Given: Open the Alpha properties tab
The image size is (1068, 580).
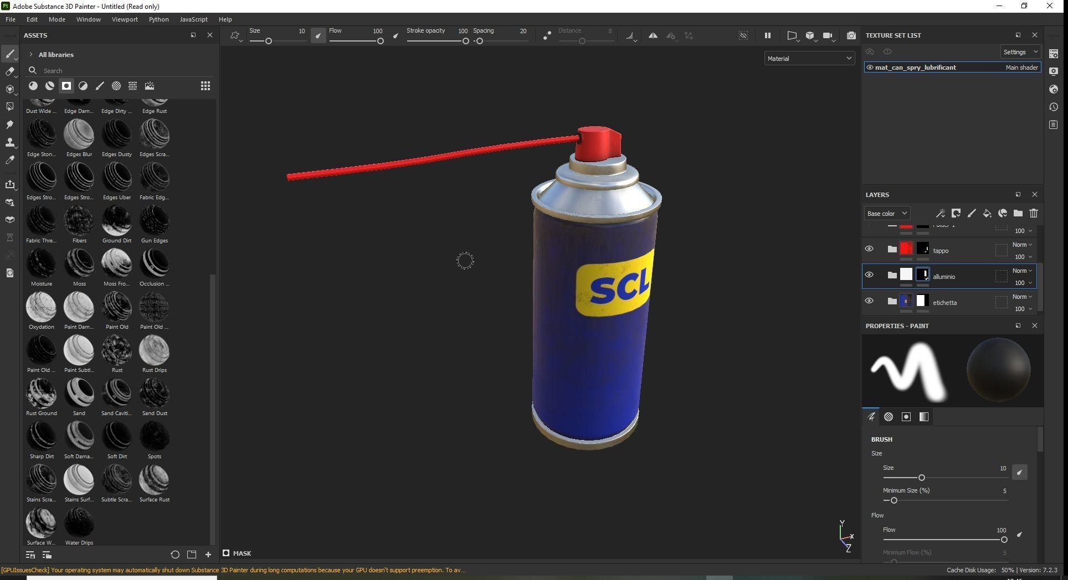Looking at the screenshot, I should [x=889, y=417].
